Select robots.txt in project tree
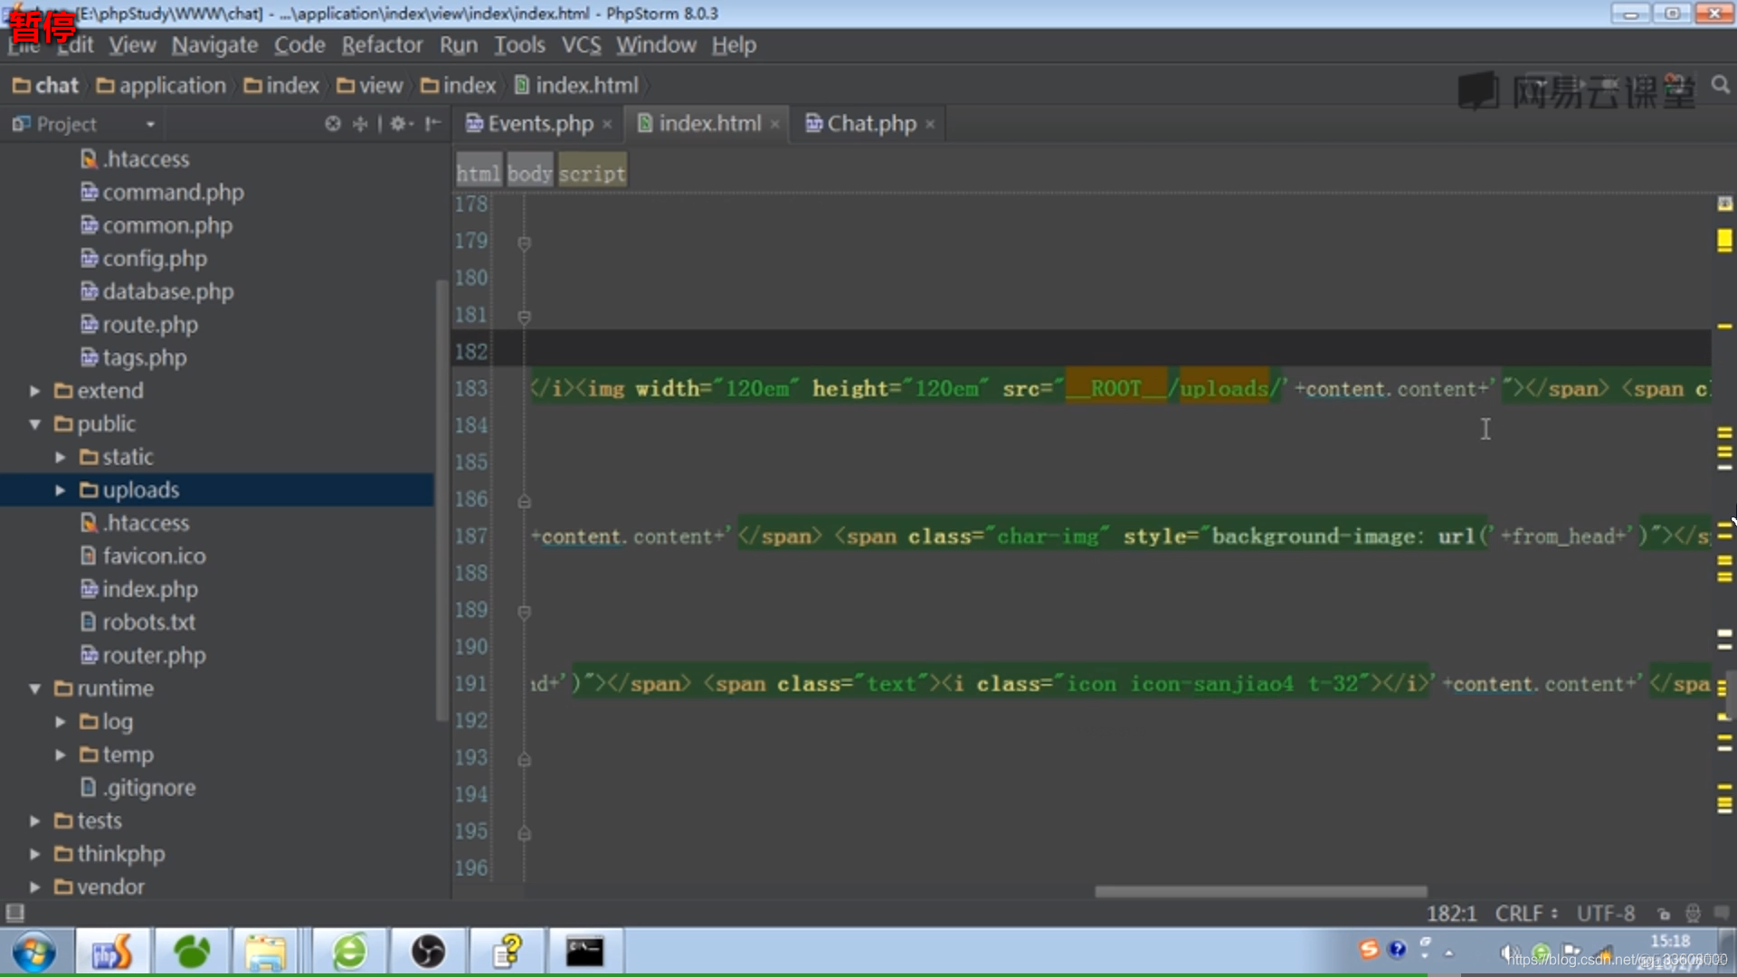The height and width of the screenshot is (977, 1737). [x=138, y=622]
